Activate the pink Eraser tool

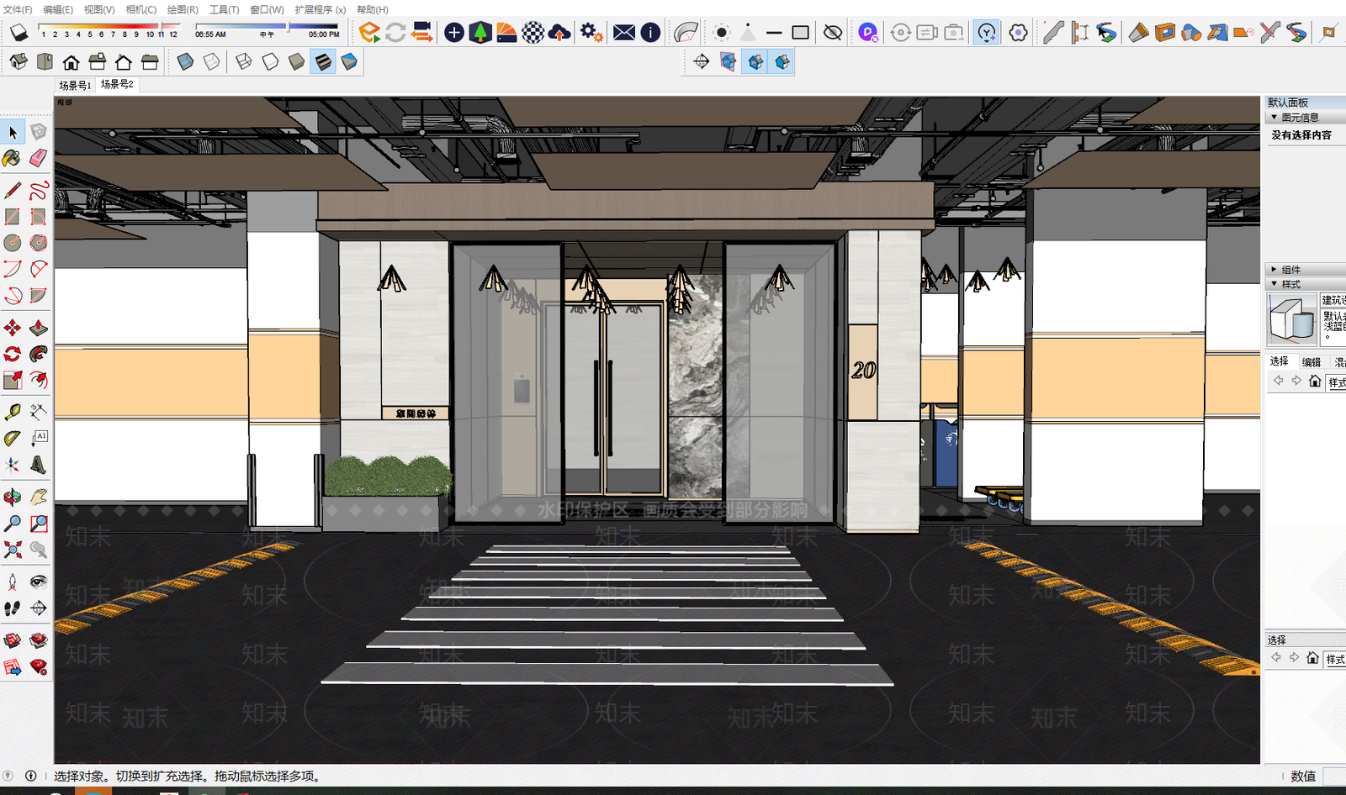39,158
